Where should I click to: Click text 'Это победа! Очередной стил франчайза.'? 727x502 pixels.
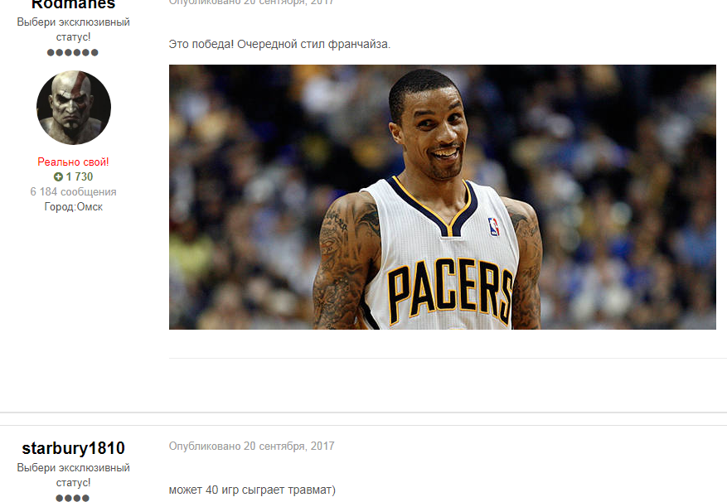279,44
